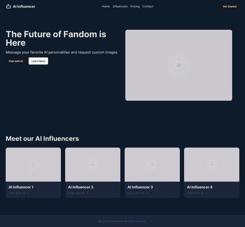The height and width of the screenshot is (227, 245).
Task: Open the Contact navigation link
Action: (148, 6)
